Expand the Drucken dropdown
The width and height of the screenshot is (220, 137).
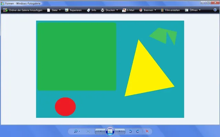click(x=109, y=10)
